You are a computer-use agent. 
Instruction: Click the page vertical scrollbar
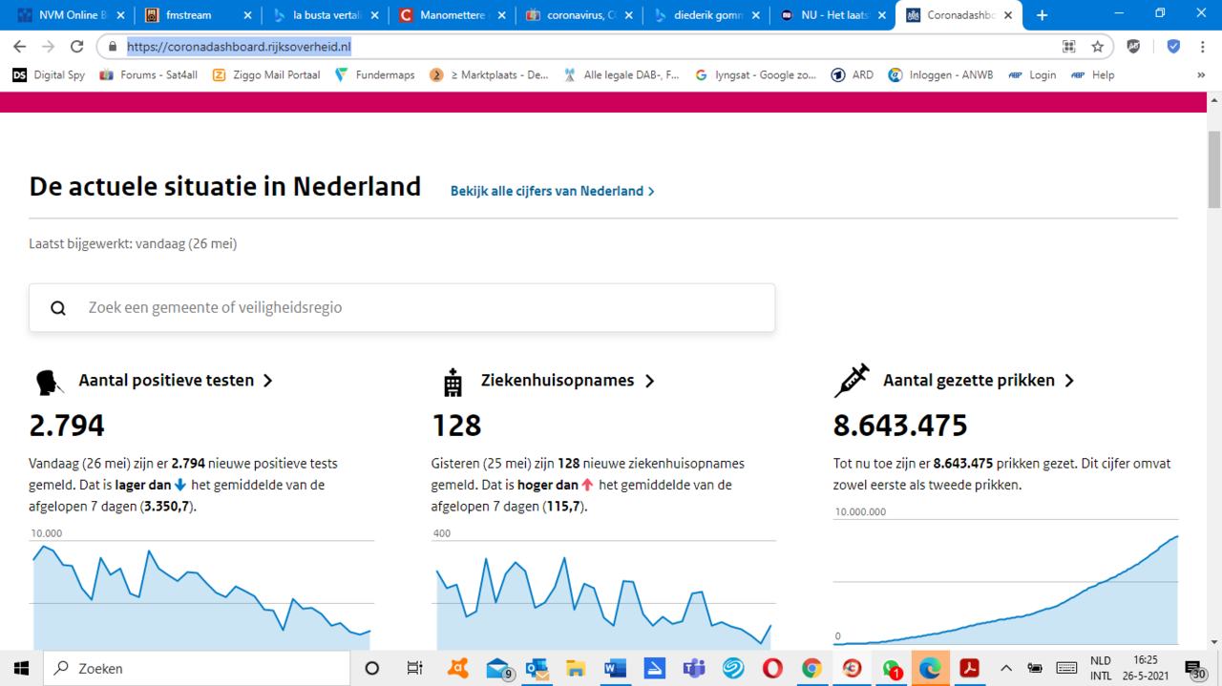click(1213, 382)
